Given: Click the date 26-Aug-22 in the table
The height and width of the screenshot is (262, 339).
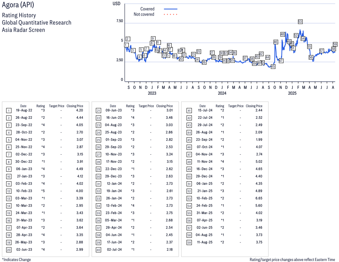Looking at the screenshot, I should pyautogui.click(x=24, y=118).
